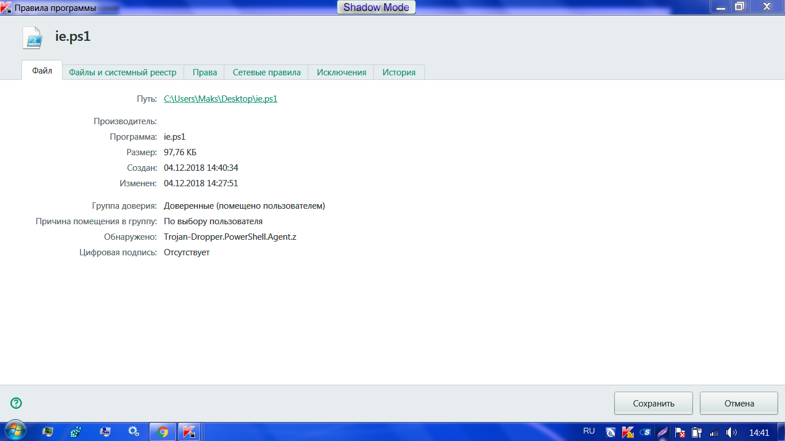
Task: Click the battery power tray icon
Action: click(696, 432)
